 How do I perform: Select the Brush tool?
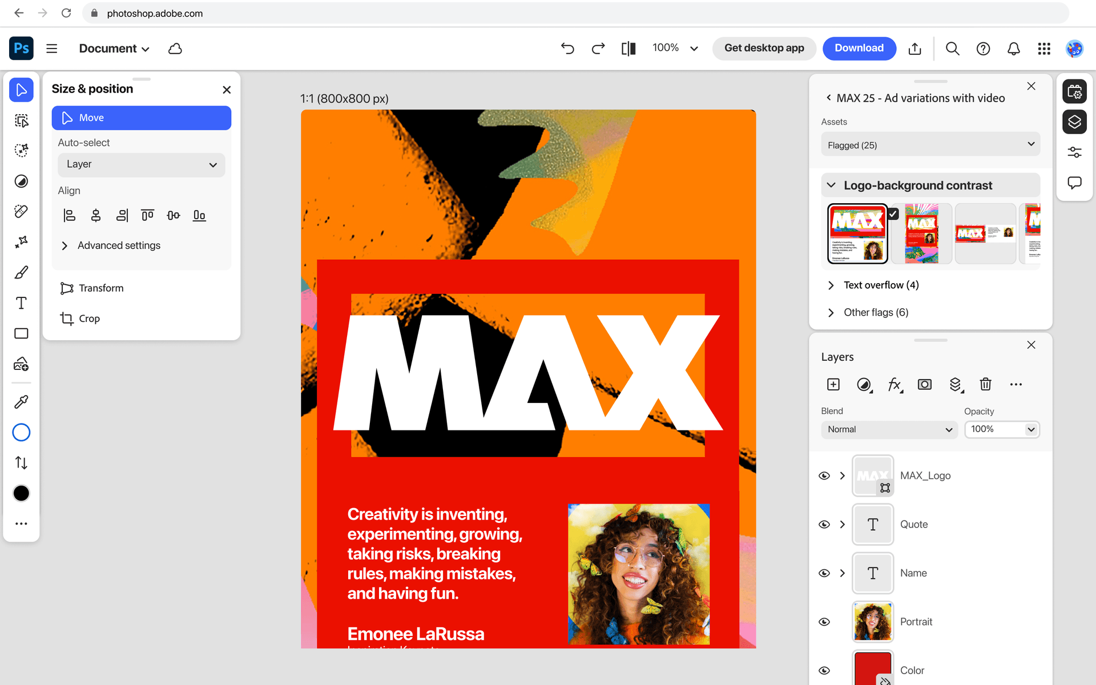click(21, 272)
